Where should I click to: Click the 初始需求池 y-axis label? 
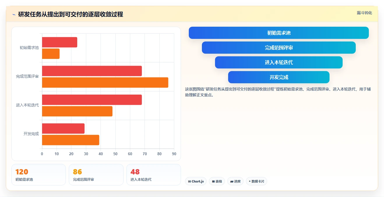click(x=29, y=48)
